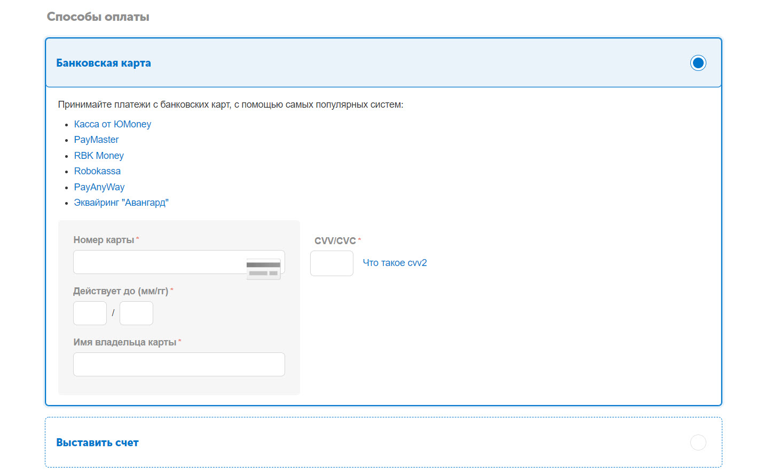Viewport: 780px width, 475px height.
Task: Select the Банковская карта radio button
Action: [x=698, y=63]
